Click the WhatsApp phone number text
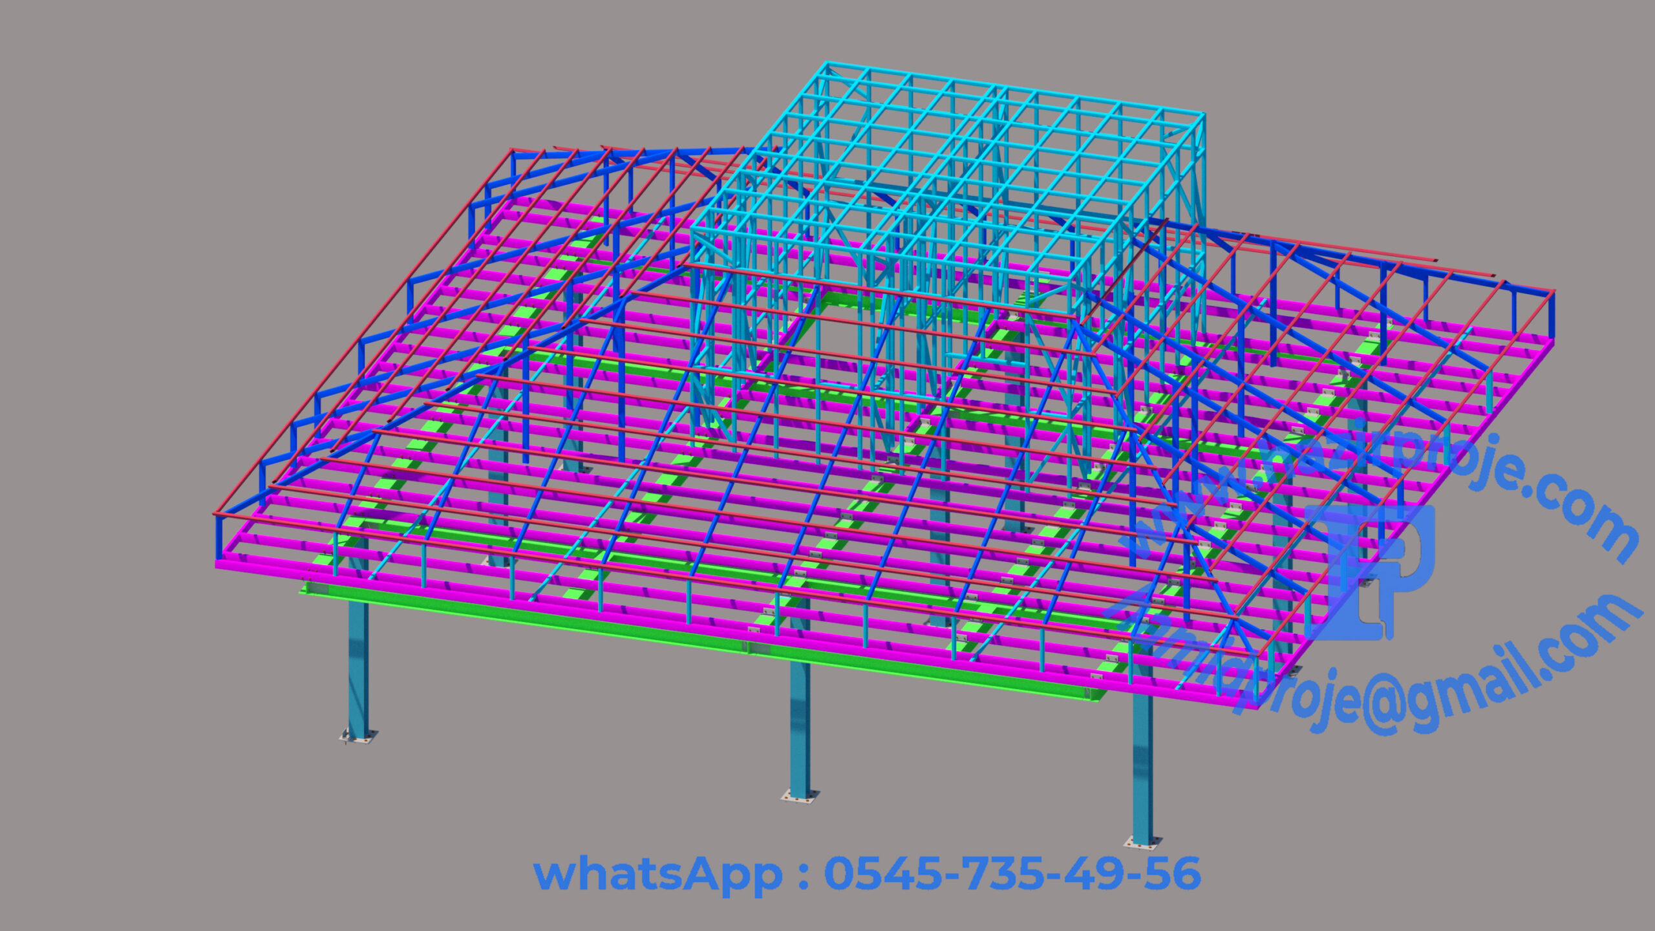The height and width of the screenshot is (931, 1655). tap(1012, 873)
